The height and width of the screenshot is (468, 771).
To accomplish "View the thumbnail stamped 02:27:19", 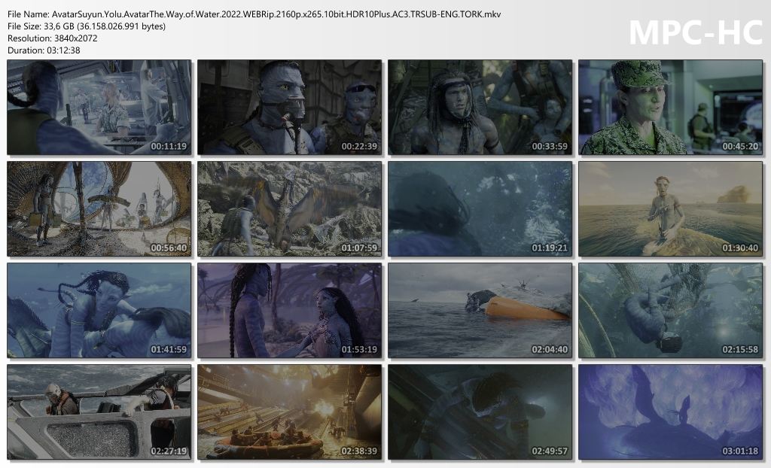I will (99, 412).
